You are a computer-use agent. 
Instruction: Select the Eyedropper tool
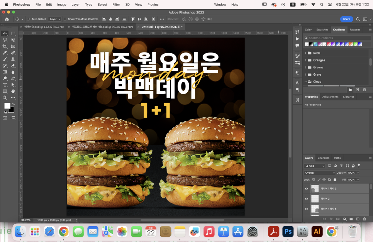click(x=5, y=53)
